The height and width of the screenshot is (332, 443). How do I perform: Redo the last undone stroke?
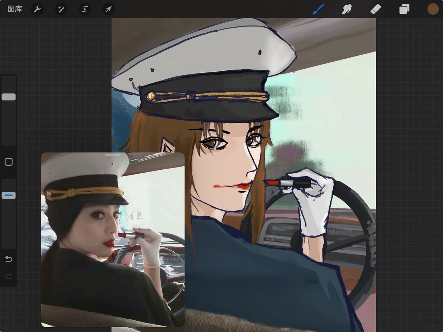tap(8, 276)
